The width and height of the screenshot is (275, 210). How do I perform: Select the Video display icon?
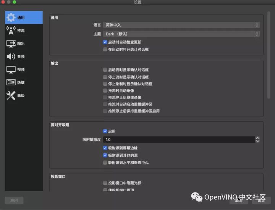tap(11, 69)
